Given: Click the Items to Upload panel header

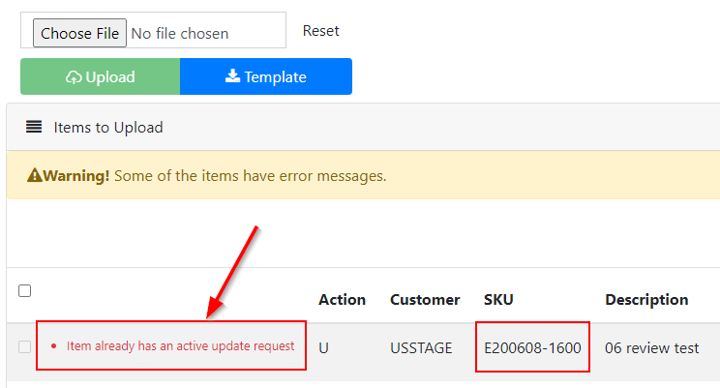Looking at the screenshot, I should [363, 127].
